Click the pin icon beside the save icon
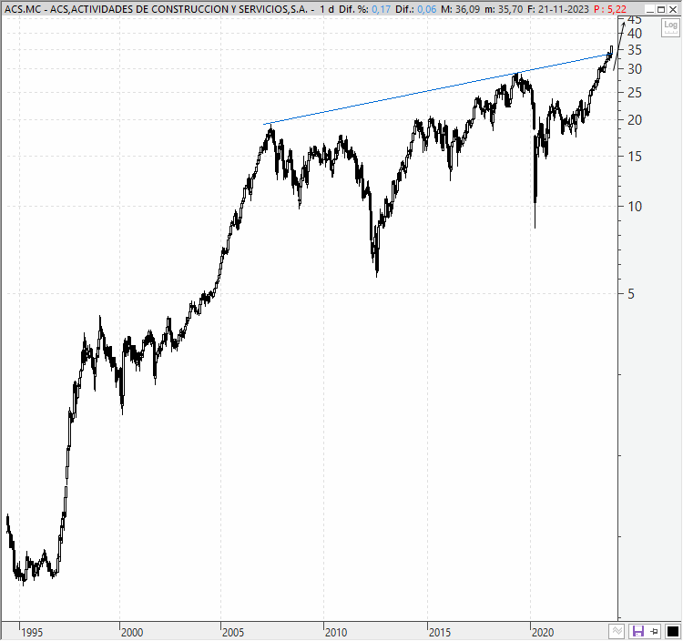 click(654, 631)
